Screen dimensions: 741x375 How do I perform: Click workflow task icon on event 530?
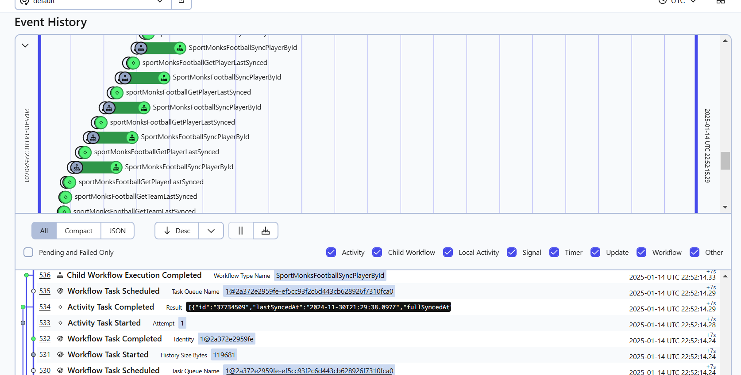(x=60, y=371)
